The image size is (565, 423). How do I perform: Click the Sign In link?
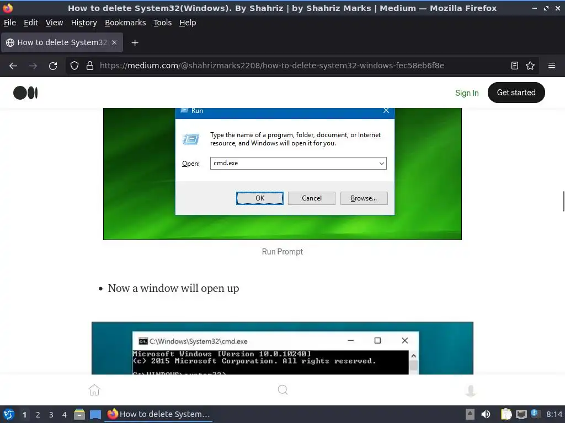click(x=467, y=93)
